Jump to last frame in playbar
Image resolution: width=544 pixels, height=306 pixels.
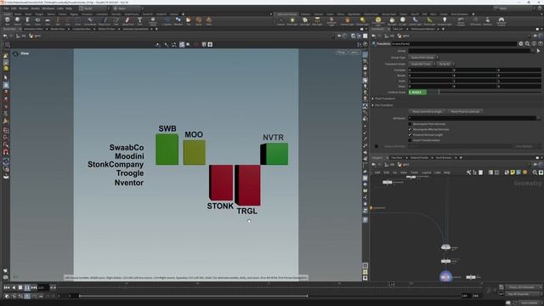pos(34,287)
